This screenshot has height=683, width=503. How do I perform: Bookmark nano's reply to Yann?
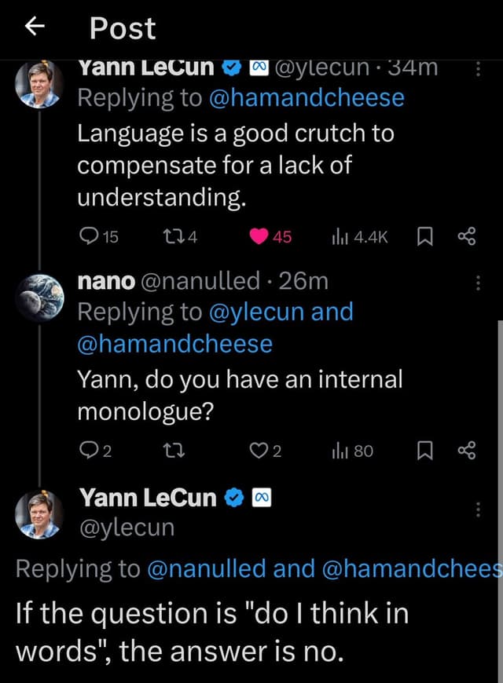(x=424, y=450)
